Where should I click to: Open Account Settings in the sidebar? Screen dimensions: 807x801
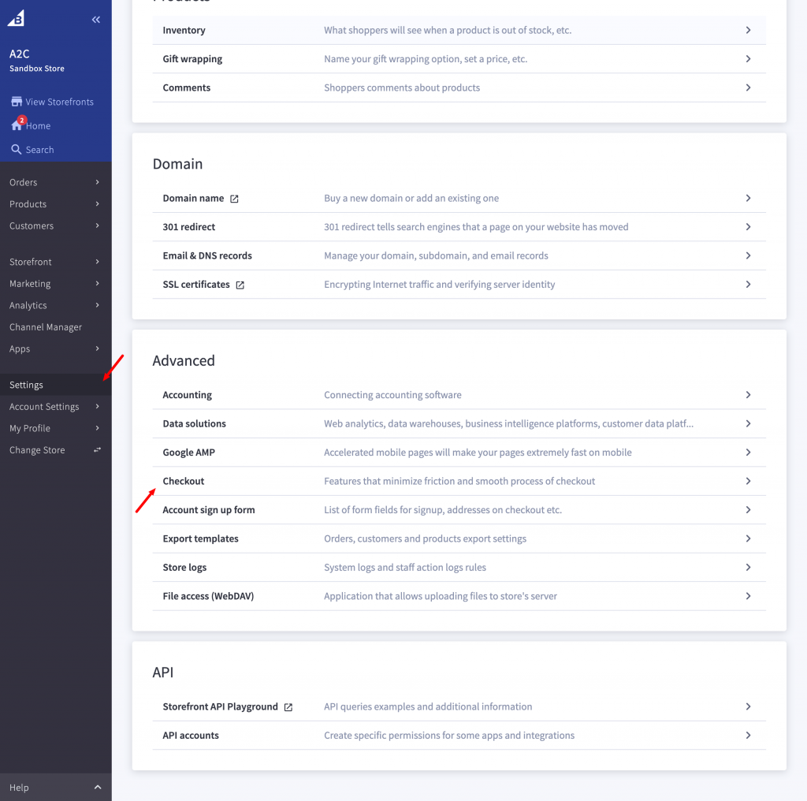click(56, 406)
